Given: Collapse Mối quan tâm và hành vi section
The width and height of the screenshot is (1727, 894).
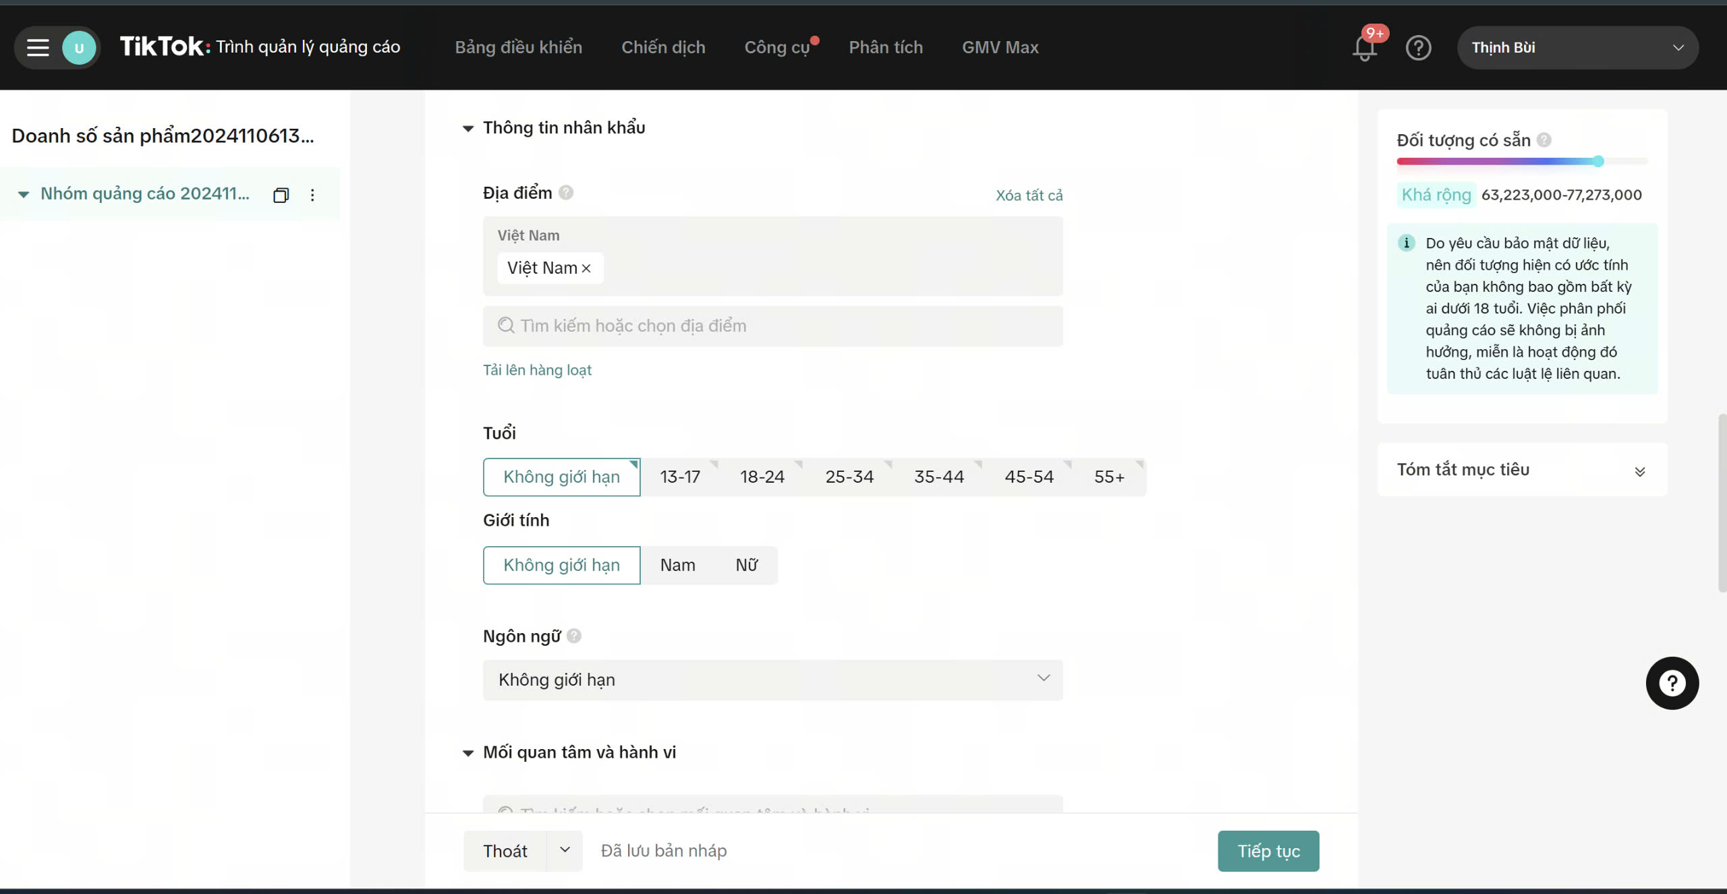Looking at the screenshot, I should point(468,753).
